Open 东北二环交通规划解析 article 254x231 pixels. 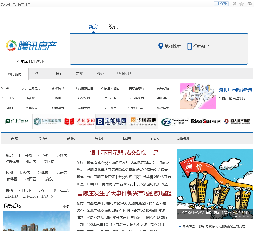(x=104, y=211)
